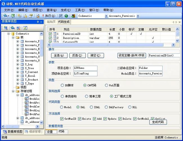This screenshot has width=183, height=141.
Task: Click the server explorer tools toolbar icon
Action: tap(20, 16)
